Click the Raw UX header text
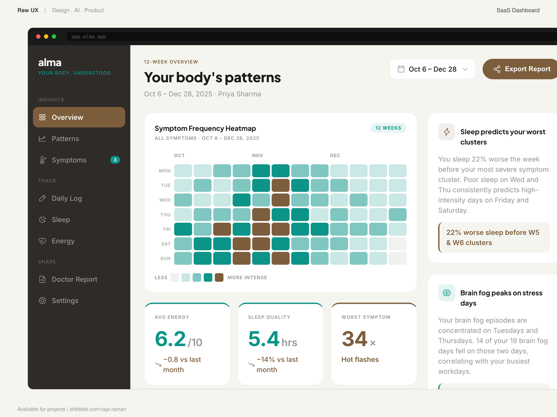Image resolution: width=557 pixels, height=417 pixels. tap(28, 10)
